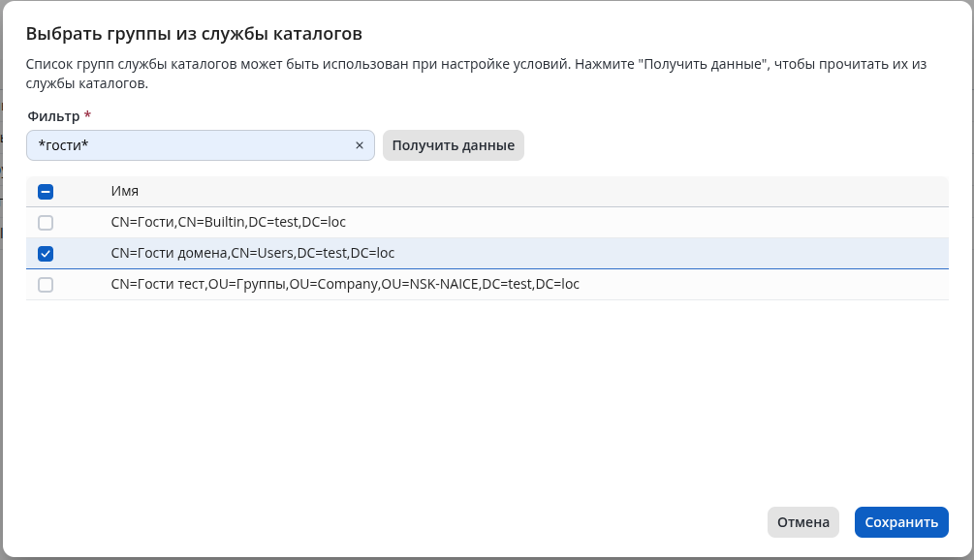Select the row text CN=Гости домена,CN=Users
Image resolution: width=974 pixels, height=560 pixels.
coord(253,254)
